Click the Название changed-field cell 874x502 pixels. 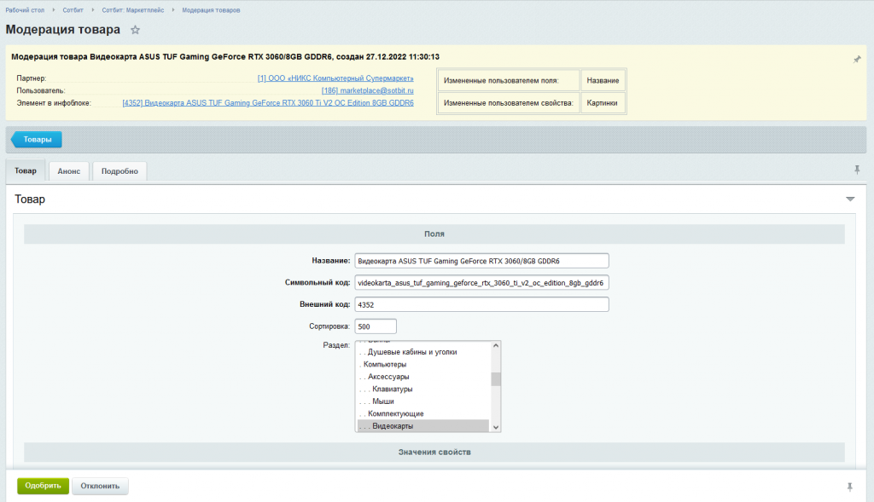603,81
